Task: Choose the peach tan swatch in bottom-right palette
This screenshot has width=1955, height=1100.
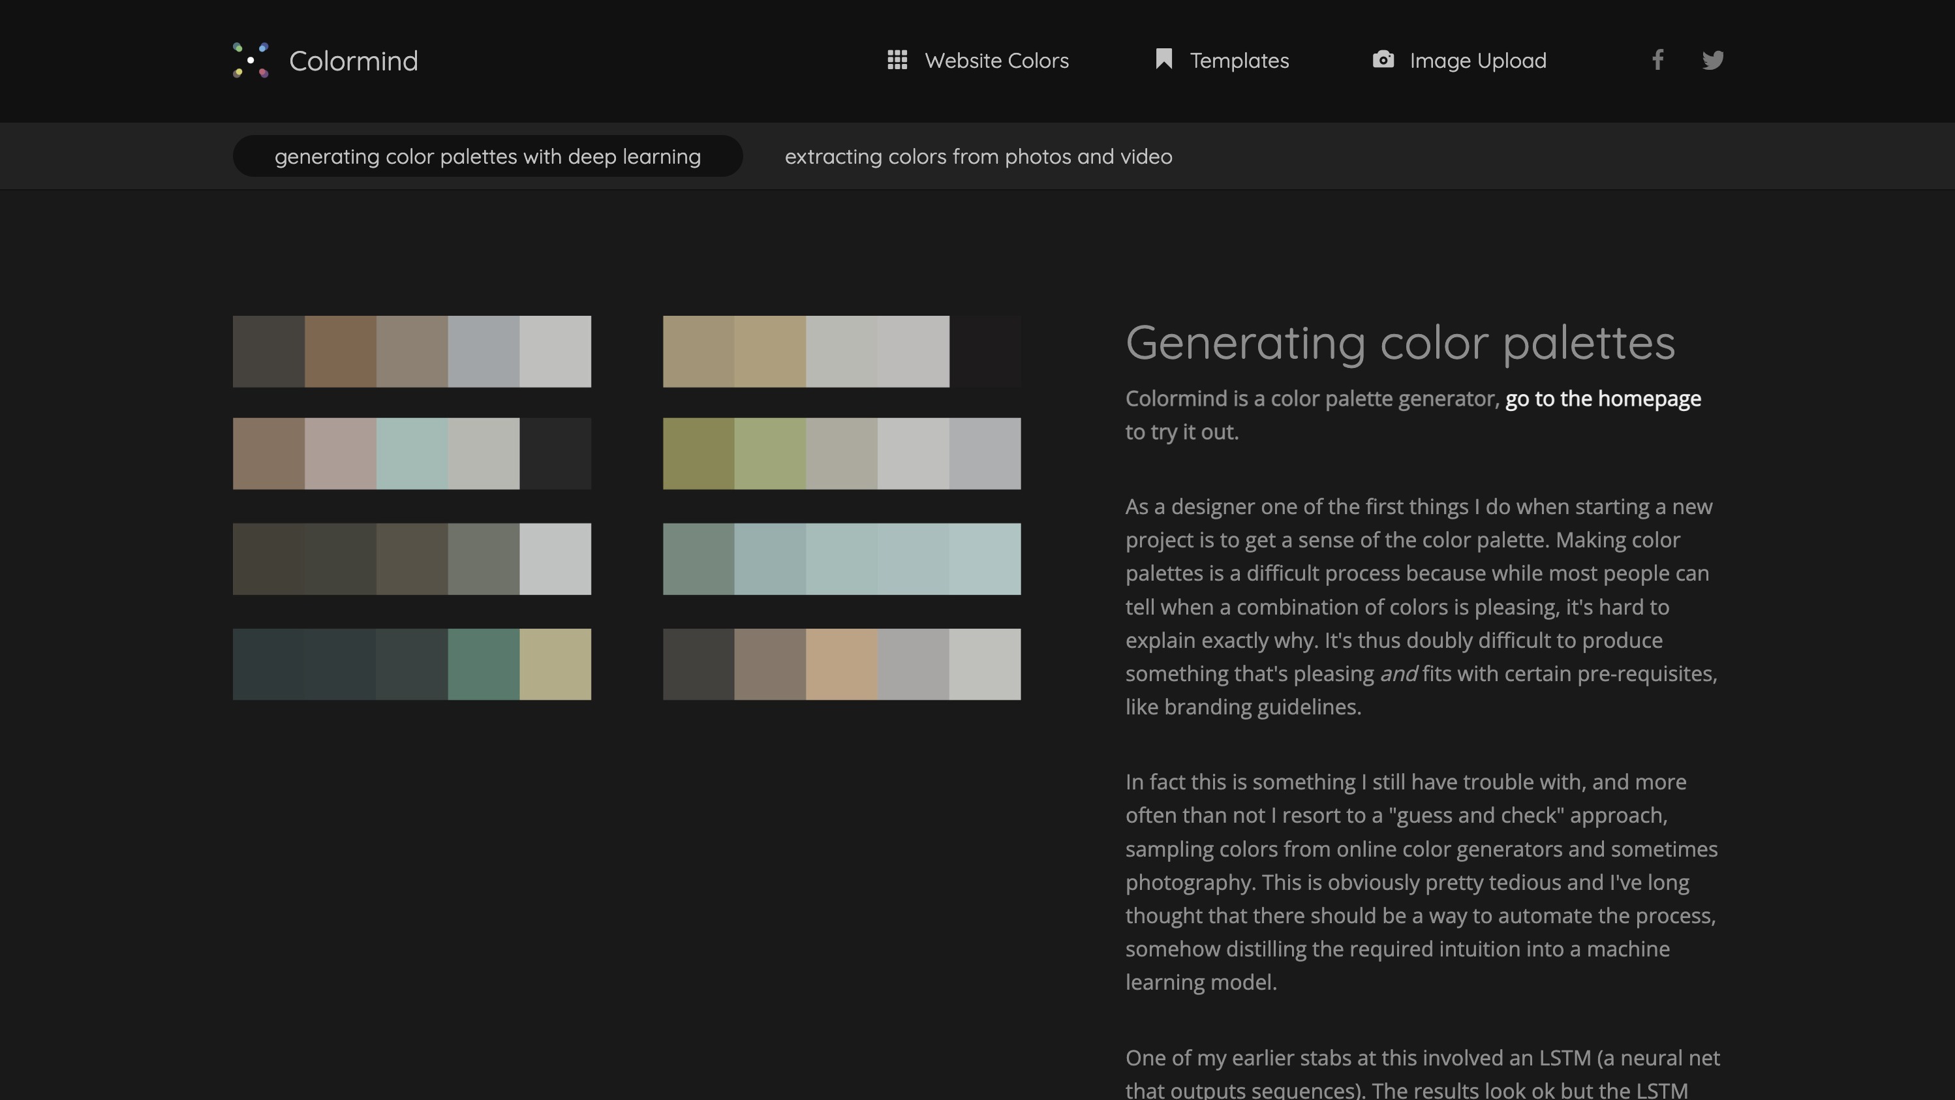Action: (842, 664)
